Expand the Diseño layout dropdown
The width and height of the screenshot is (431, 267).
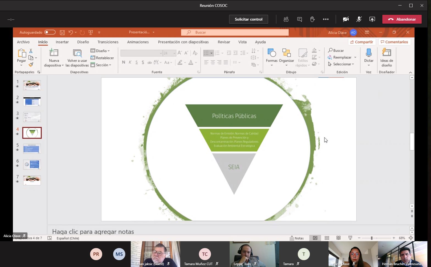pyautogui.click(x=101, y=51)
